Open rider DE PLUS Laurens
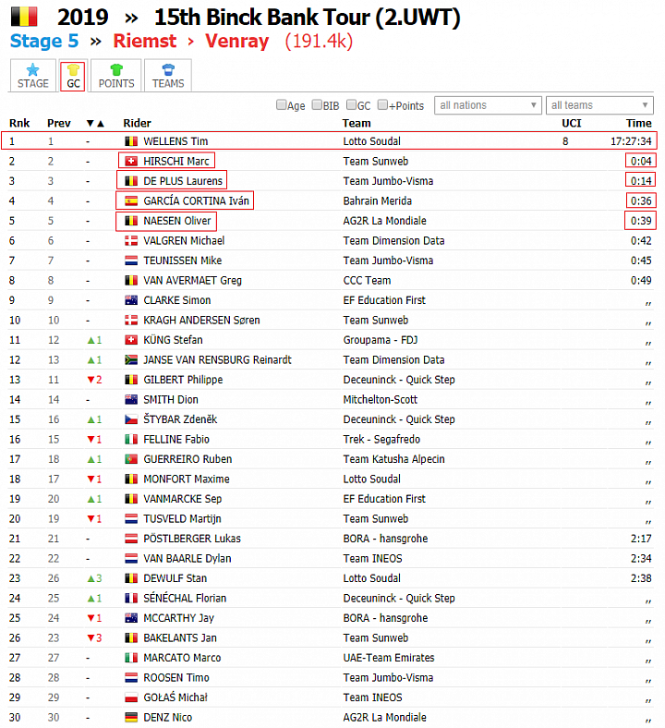This screenshot has width=665, height=728. [183, 181]
